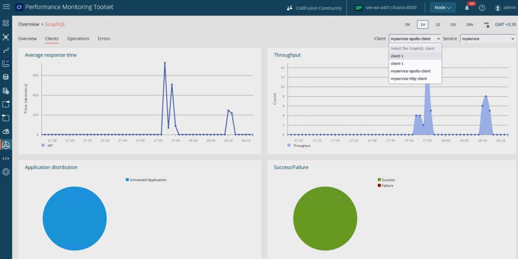This screenshot has height=259, width=518.
Task: Click the Overview breadcrumb link
Action: pyautogui.click(x=28, y=24)
